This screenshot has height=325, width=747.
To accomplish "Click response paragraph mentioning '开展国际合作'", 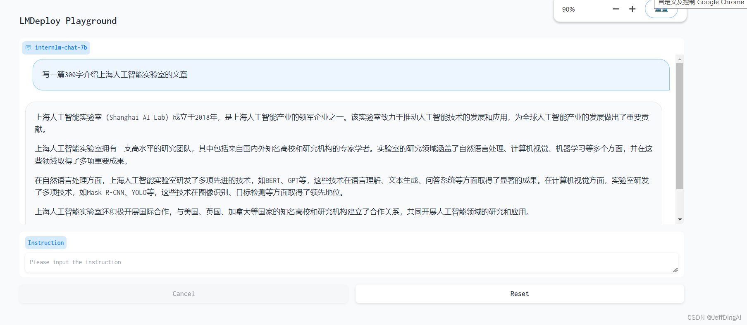I will [283, 212].
